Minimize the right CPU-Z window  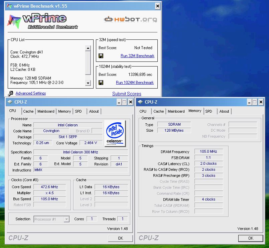click(x=249, y=102)
